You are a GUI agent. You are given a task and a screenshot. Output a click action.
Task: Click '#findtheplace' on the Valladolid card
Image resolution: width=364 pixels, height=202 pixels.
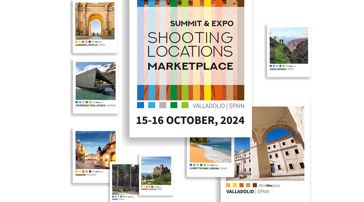point(269,185)
